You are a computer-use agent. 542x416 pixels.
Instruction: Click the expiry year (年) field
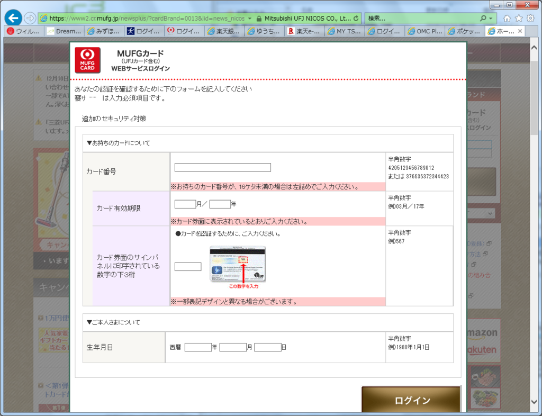[x=220, y=204]
